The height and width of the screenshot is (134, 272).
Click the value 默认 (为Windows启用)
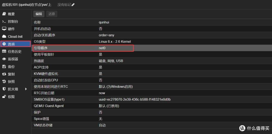116,86
